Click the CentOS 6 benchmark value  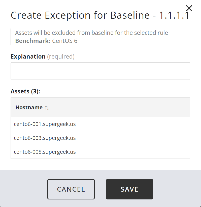(x=65, y=41)
